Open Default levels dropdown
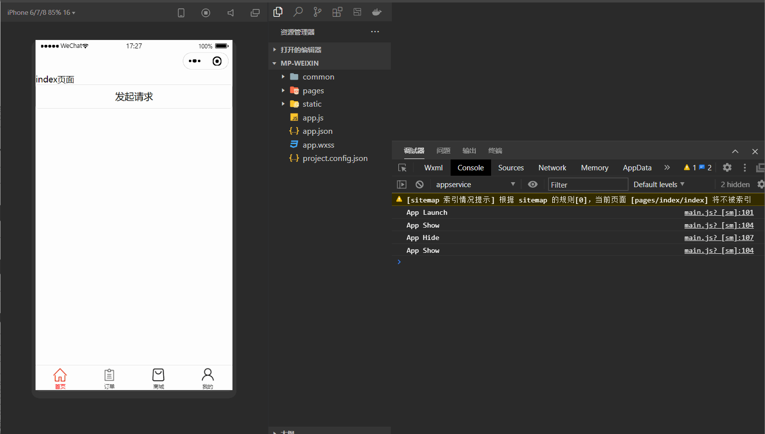 click(x=659, y=184)
